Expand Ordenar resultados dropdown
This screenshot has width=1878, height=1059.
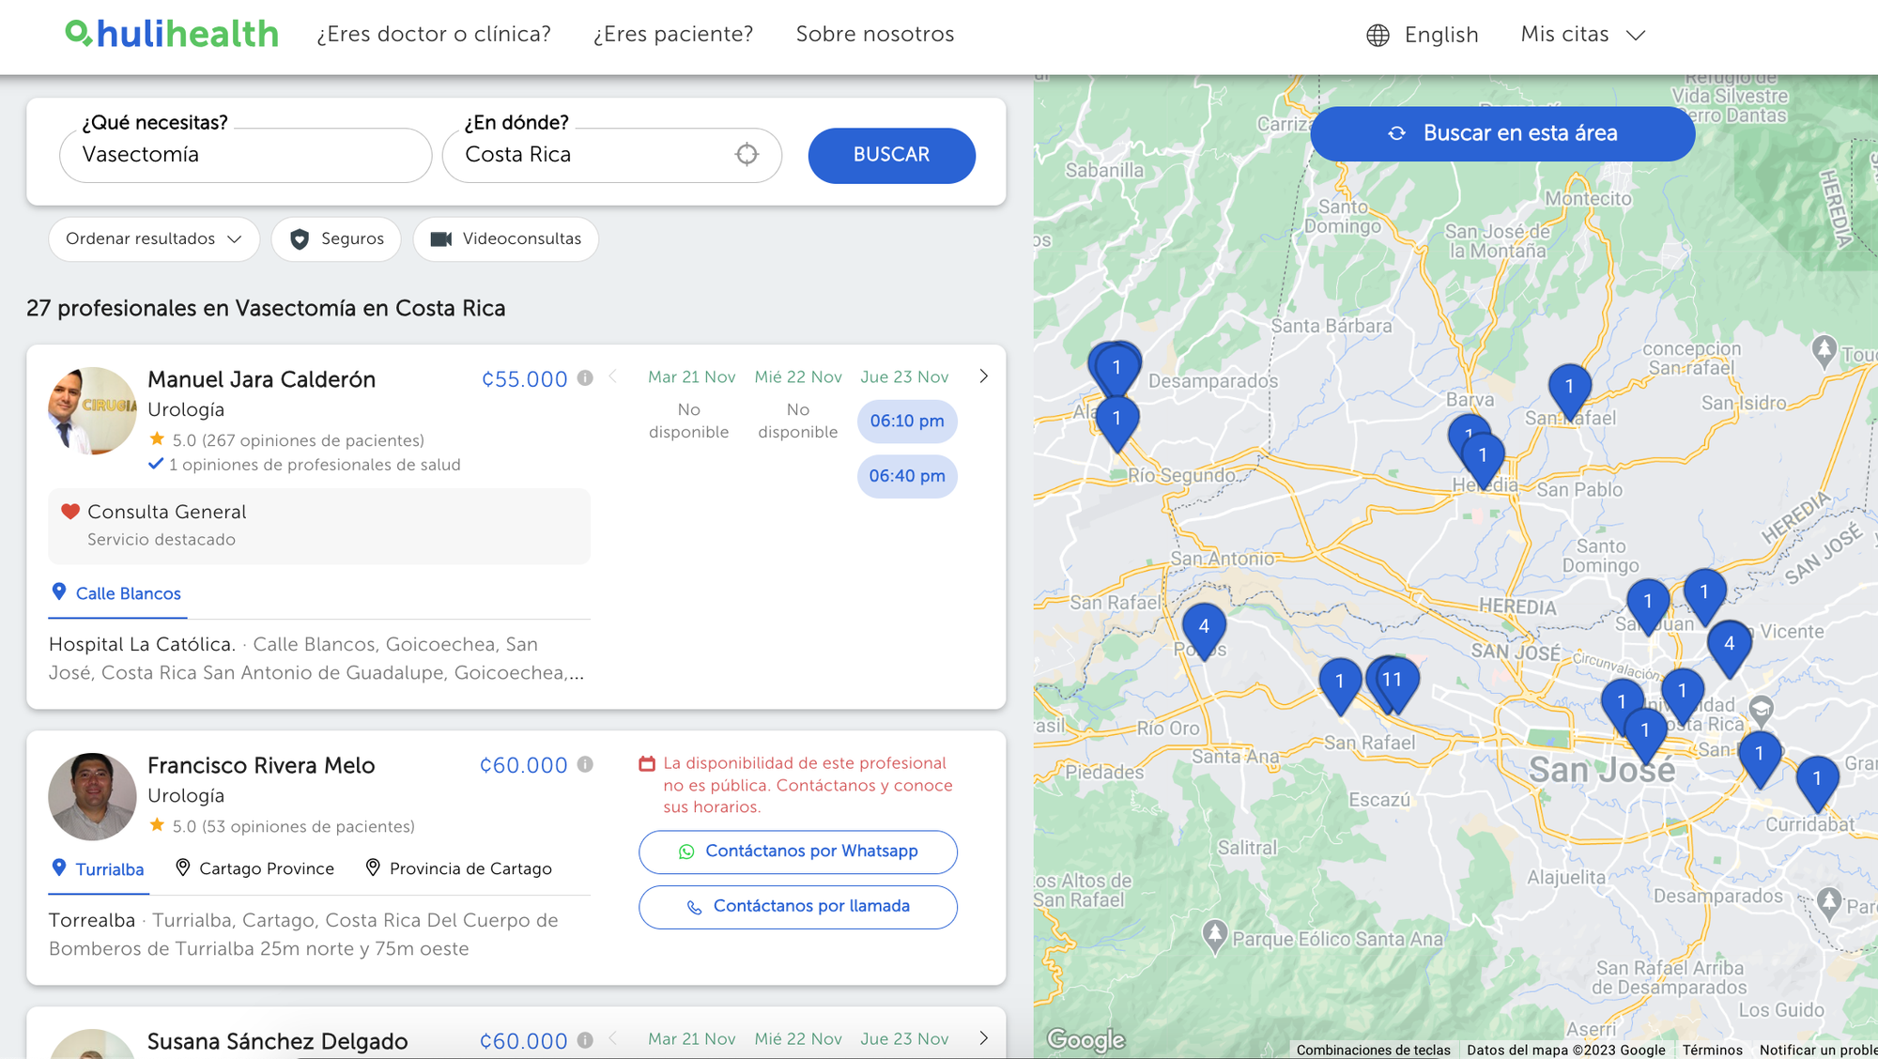pyautogui.click(x=154, y=239)
